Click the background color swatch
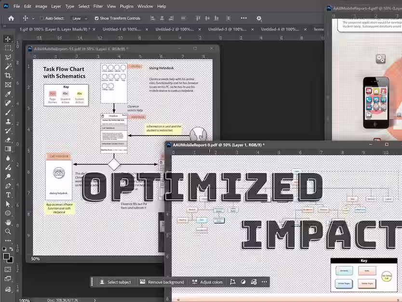Image resolution: width=402 pixels, height=302 pixels. coord(11,261)
